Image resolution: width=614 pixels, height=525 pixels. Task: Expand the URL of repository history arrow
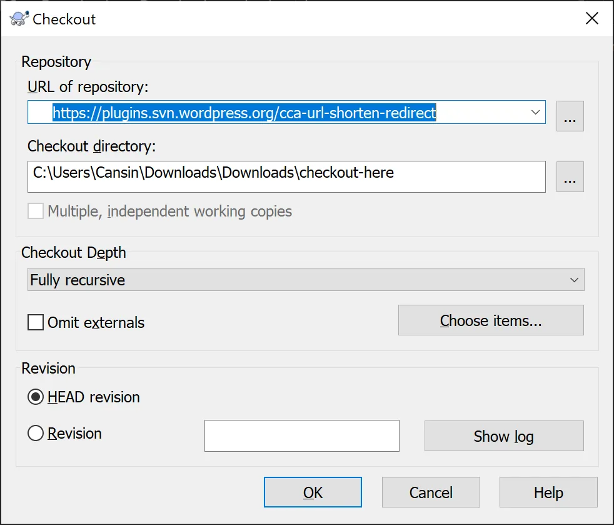pyautogui.click(x=535, y=113)
